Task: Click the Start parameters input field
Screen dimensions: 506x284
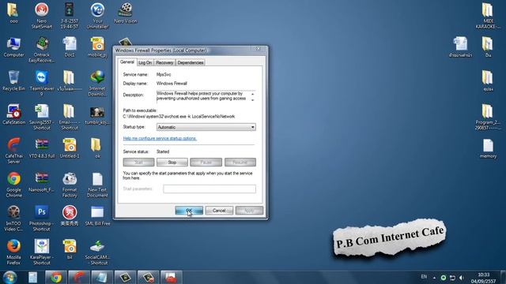Action: coord(210,189)
